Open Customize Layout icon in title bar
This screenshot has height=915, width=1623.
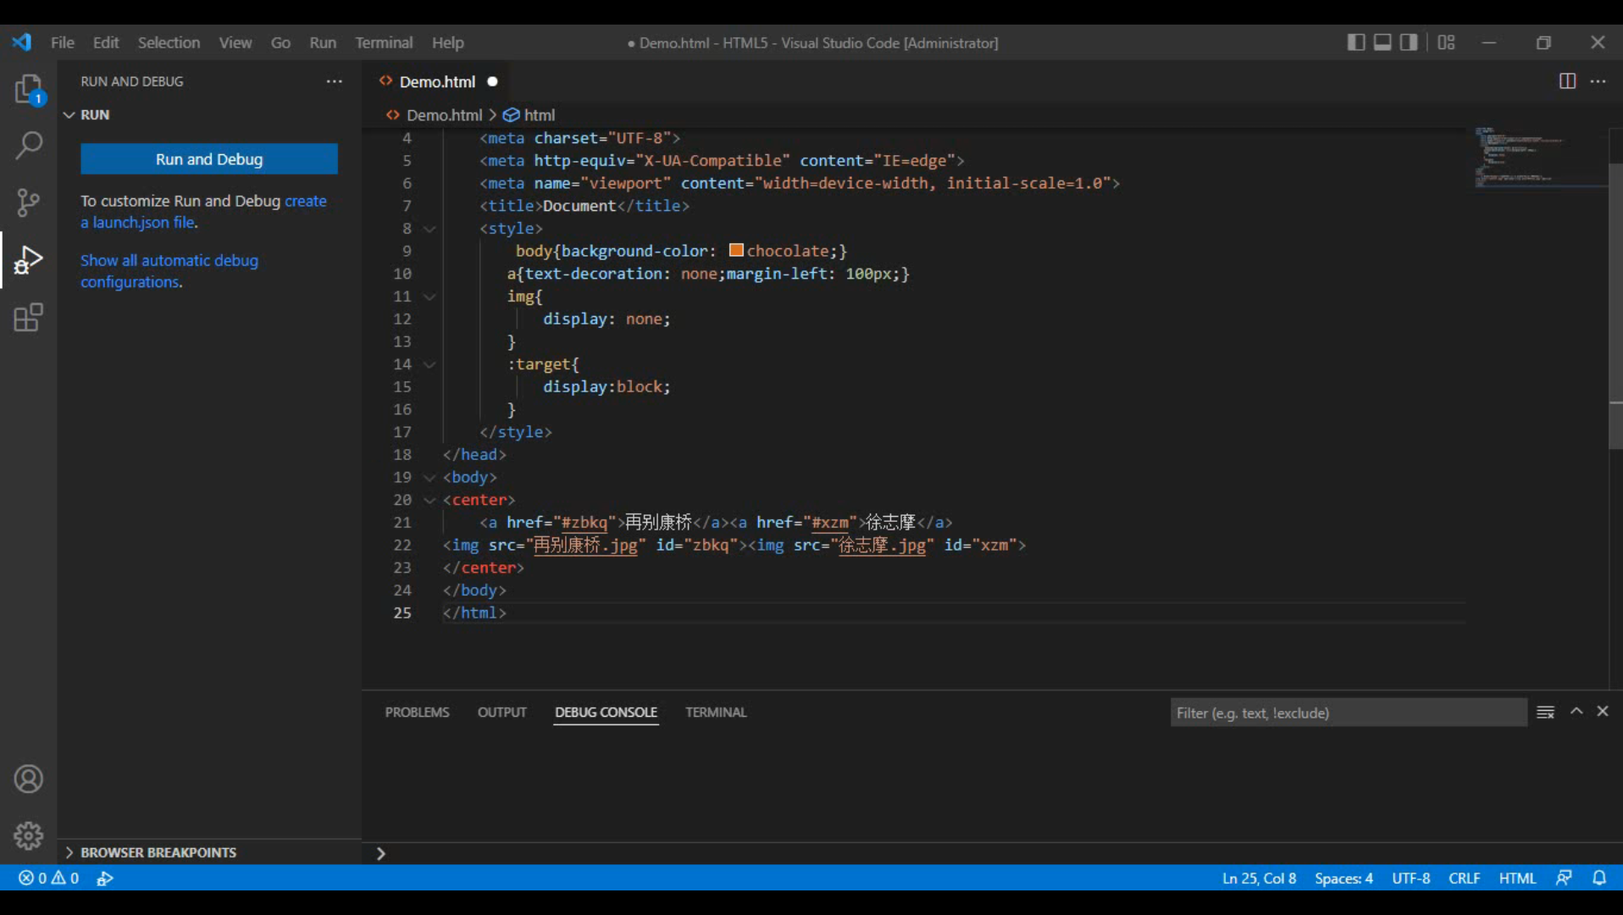tap(1447, 42)
